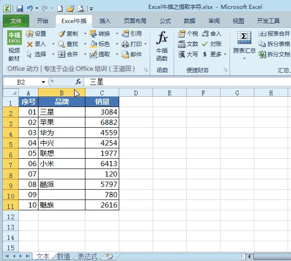This screenshot has height=261, width=291.
Task: Select row 8 header
Action: [x=11, y=175]
